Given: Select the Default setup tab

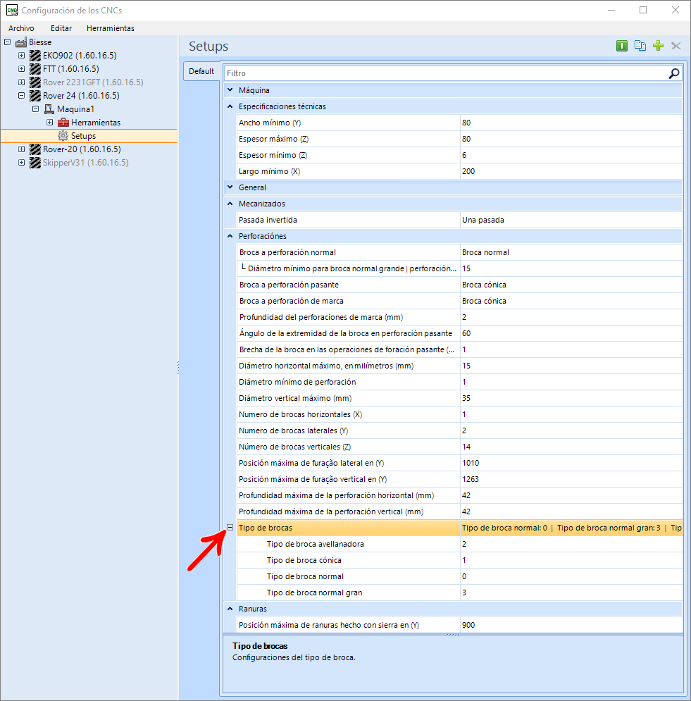Looking at the screenshot, I should [x=201, y=71].
